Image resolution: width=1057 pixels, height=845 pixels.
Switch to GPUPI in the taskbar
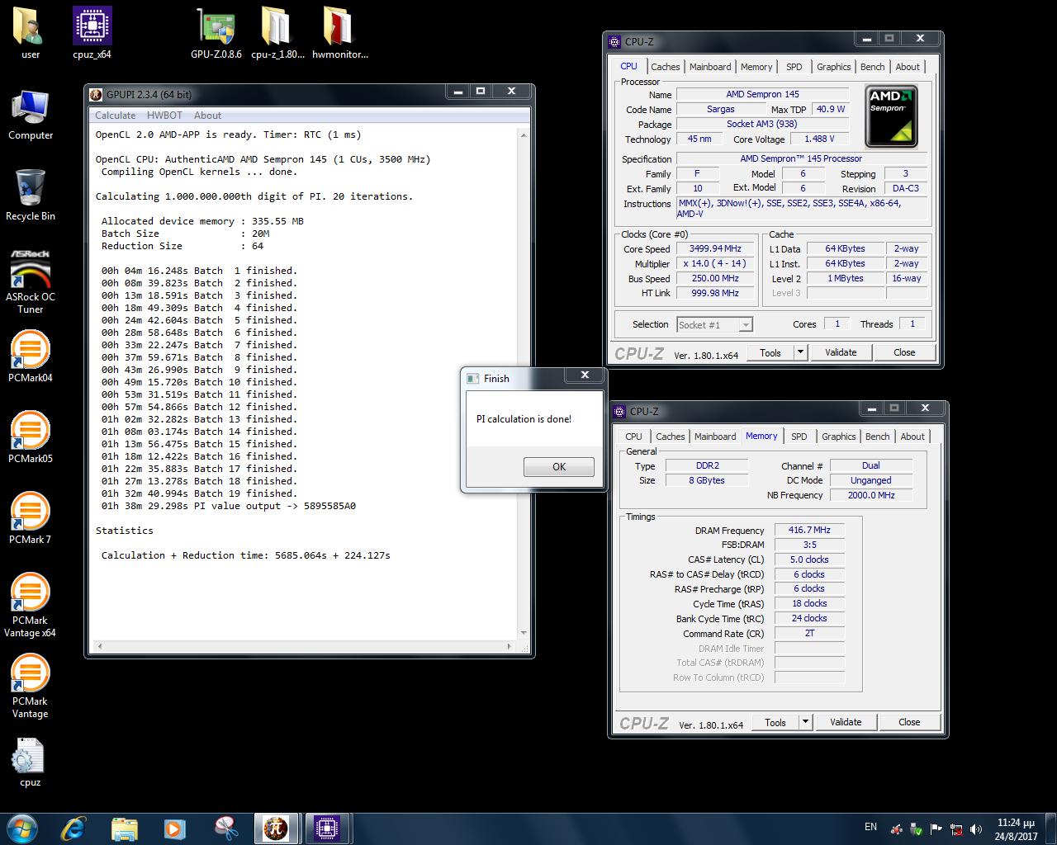pyautogui.click(x=277, y=828)
